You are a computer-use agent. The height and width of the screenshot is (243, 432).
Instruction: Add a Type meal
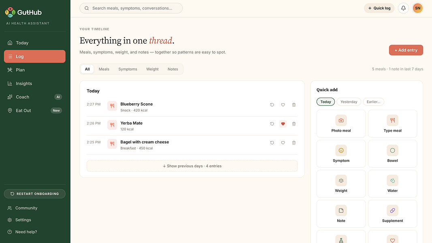[393, 124]
